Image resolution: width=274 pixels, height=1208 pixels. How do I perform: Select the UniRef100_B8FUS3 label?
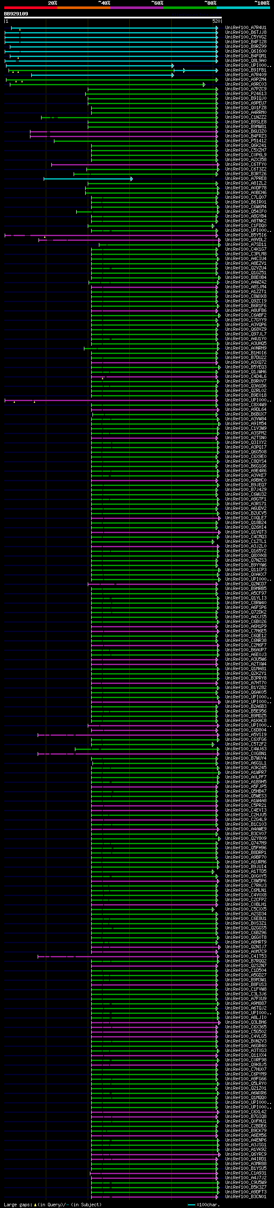click(x=245, y=984)
